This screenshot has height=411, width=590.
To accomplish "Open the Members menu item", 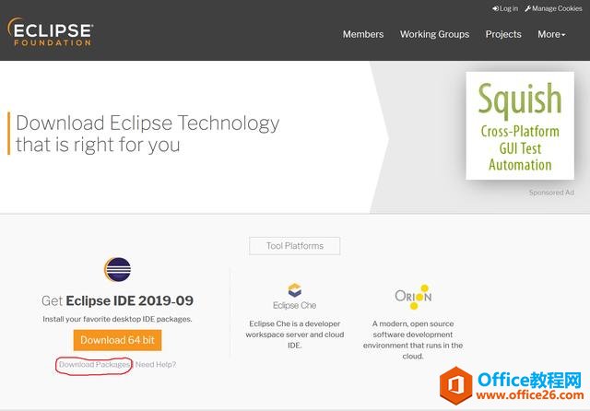I will 363,34.
